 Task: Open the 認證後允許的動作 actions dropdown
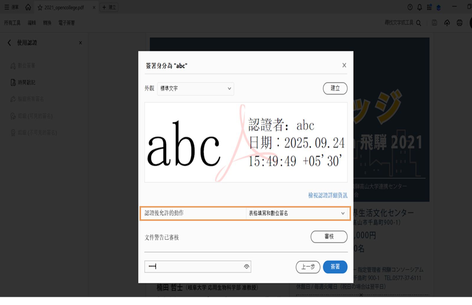[296, 213]
